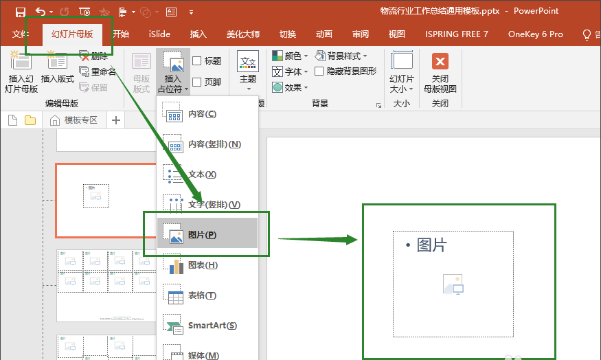Click the Insert Layout icon

[57, 63]
